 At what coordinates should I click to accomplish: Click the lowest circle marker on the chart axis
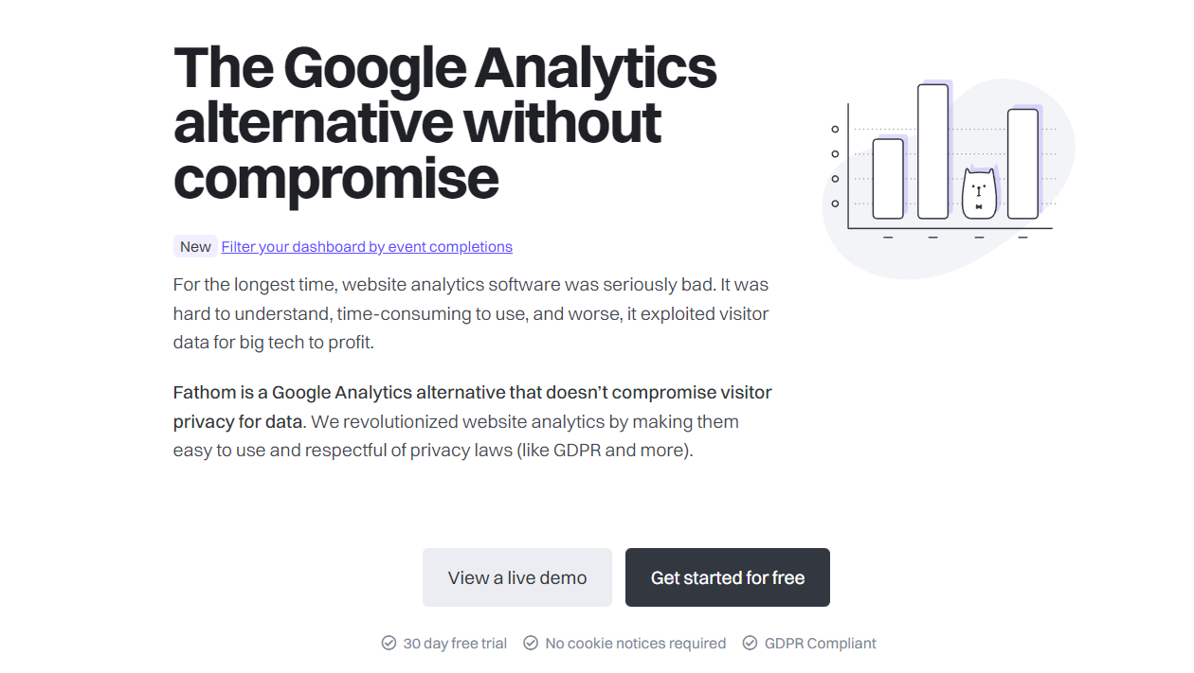tap(835, 204)
